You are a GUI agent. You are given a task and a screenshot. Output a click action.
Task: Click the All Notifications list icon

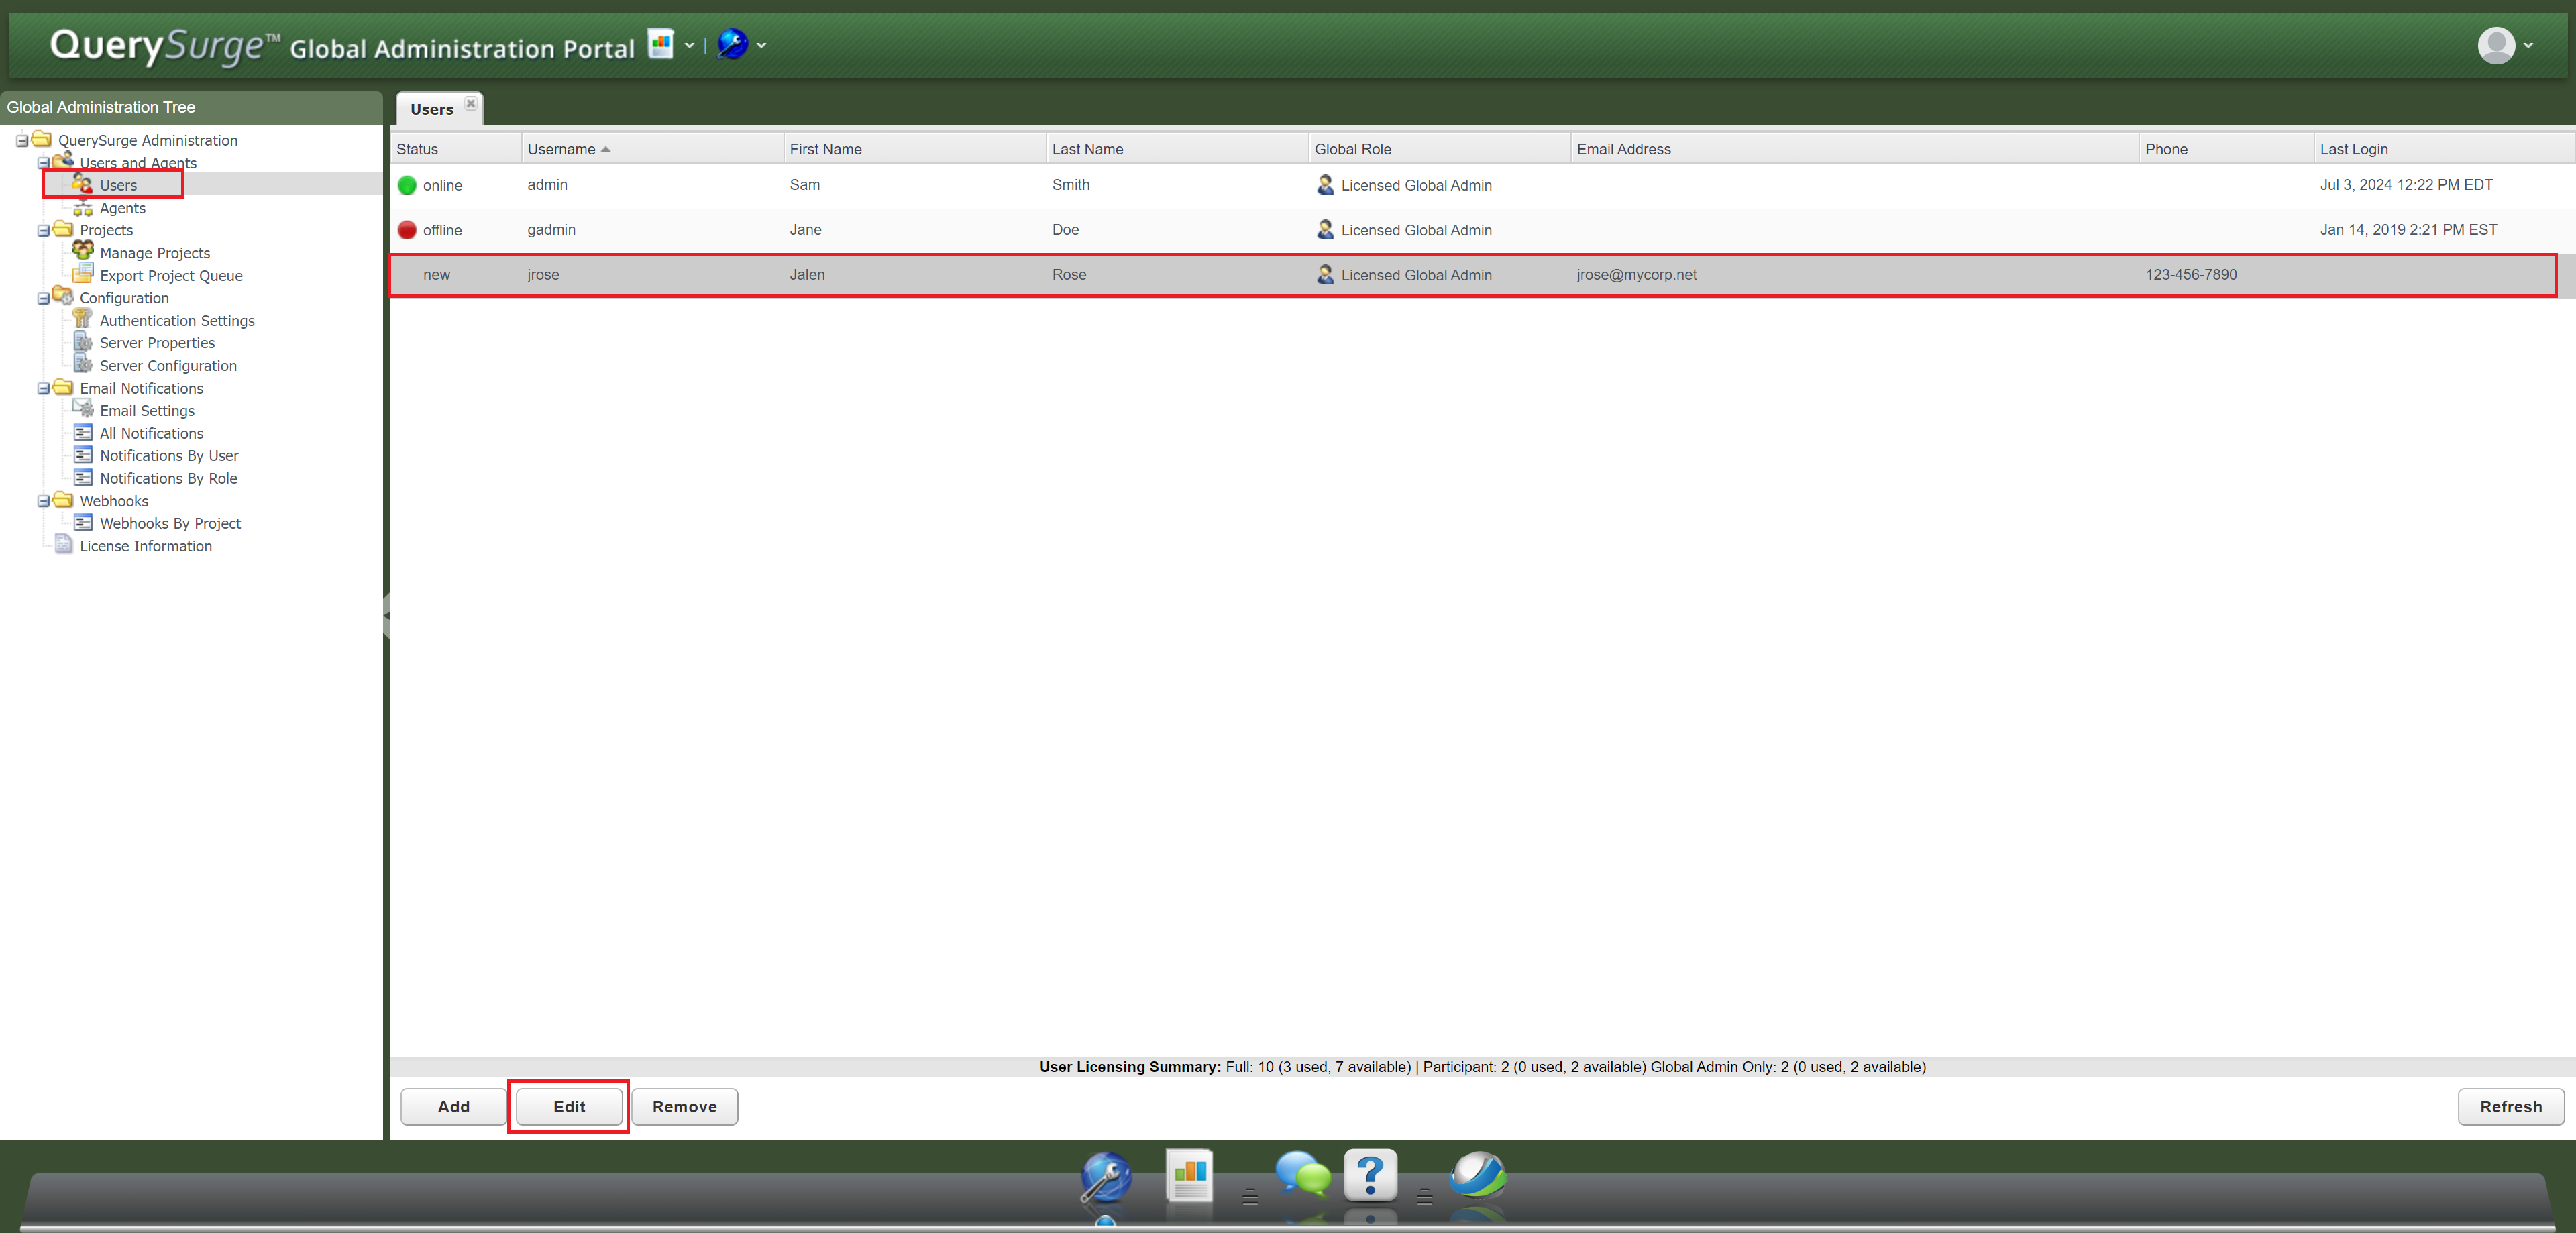tap(83, 433)
